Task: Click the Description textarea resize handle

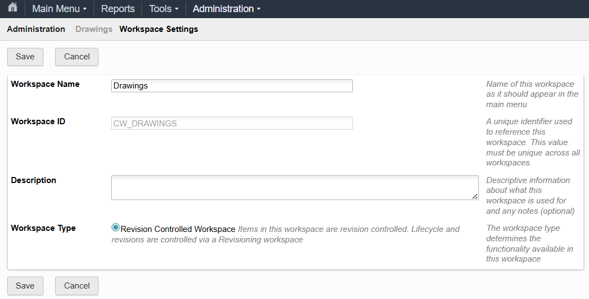Action: tap(475, 196)
